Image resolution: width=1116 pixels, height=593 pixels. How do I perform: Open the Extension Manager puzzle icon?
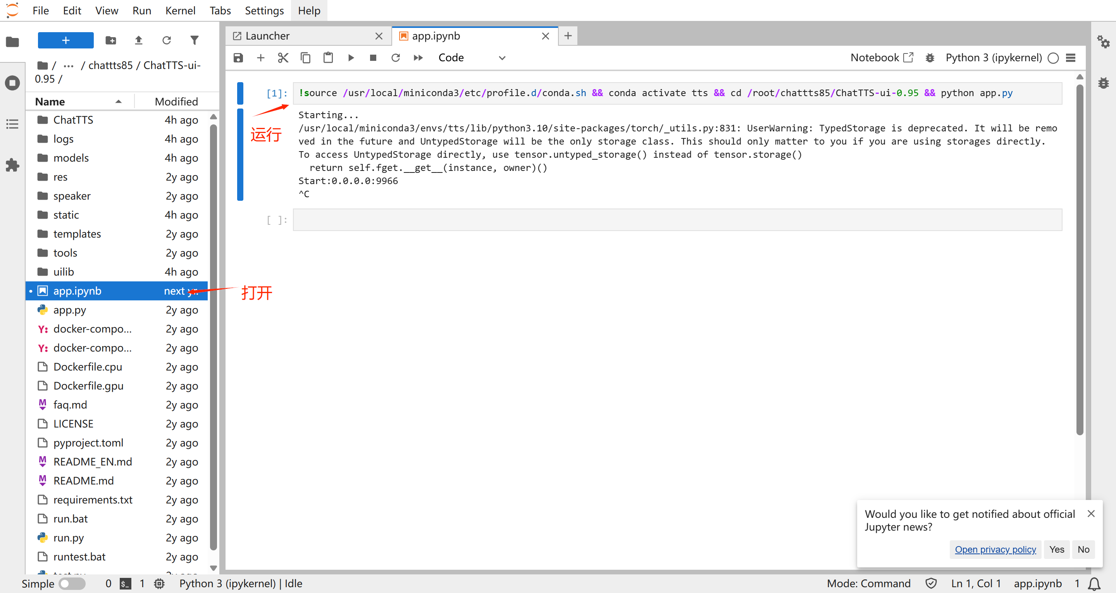point(12,165)
